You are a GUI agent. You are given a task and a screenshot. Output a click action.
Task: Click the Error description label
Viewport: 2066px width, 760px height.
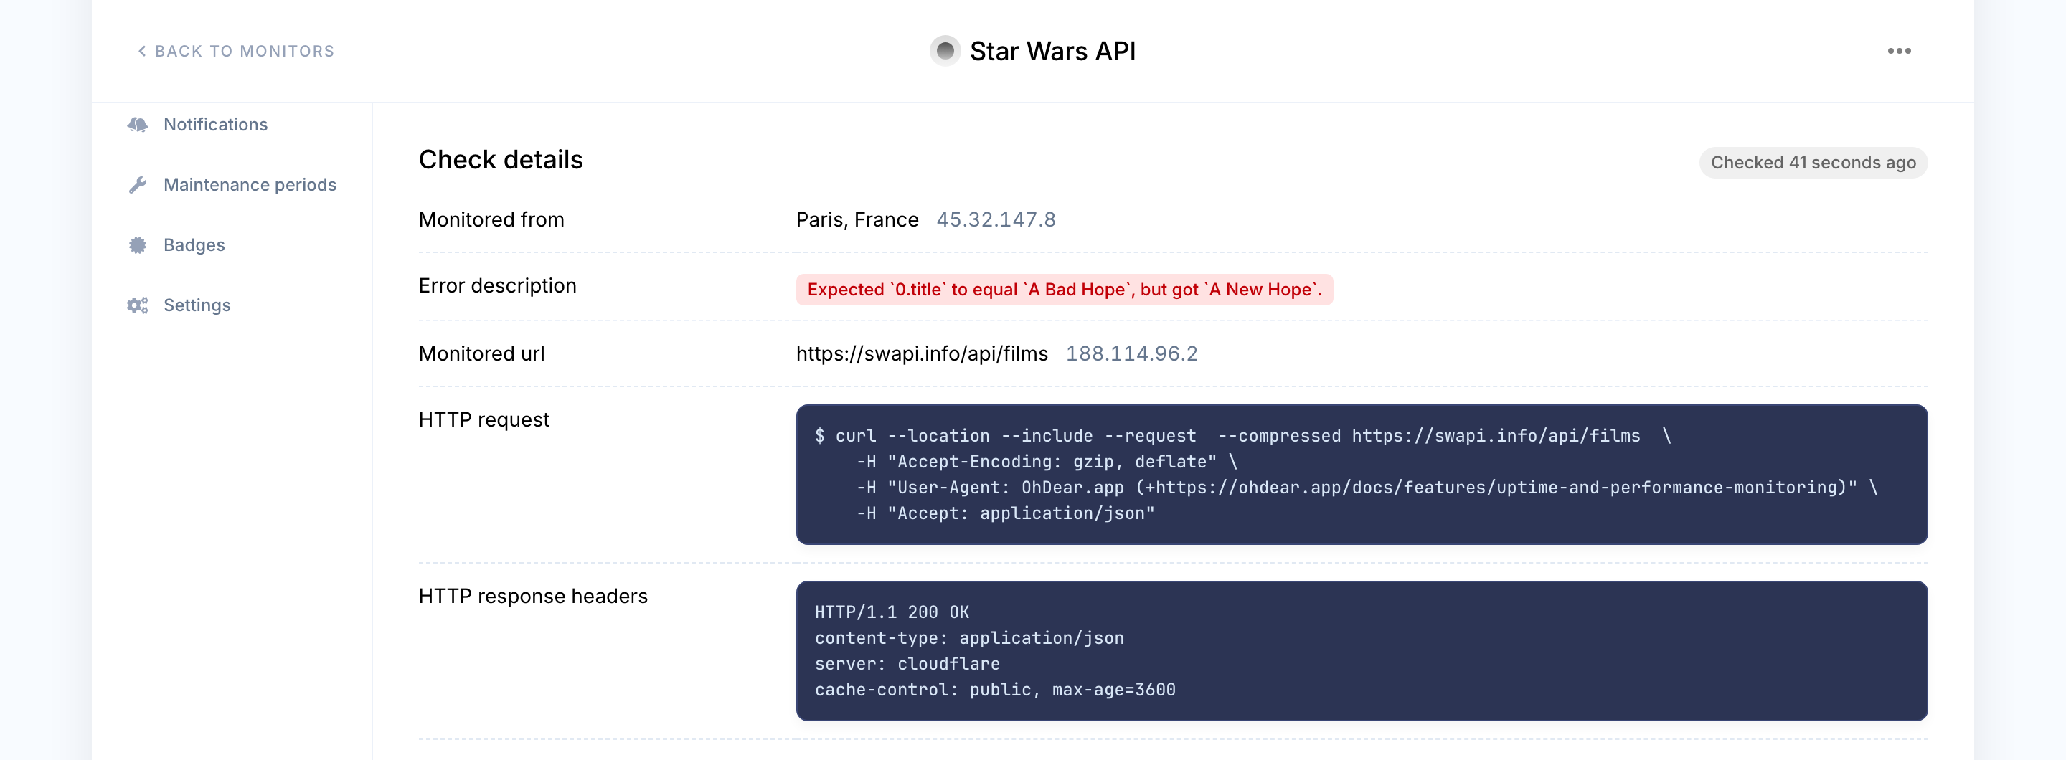[497, 286]
